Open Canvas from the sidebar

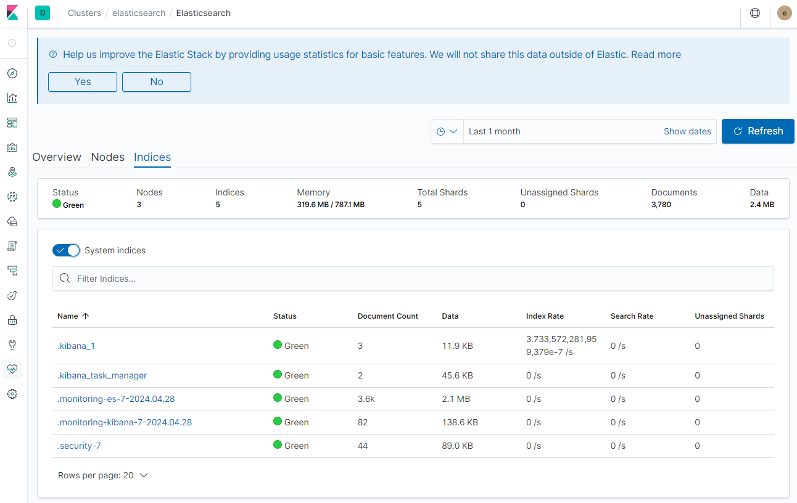coord(12,147)
